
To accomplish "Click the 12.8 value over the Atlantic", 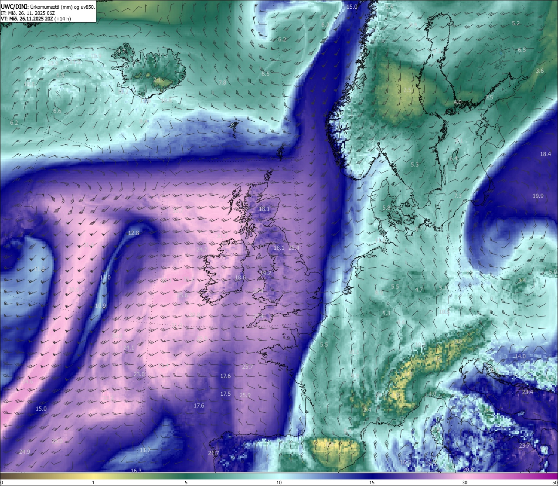I will (x=133, y=233).
